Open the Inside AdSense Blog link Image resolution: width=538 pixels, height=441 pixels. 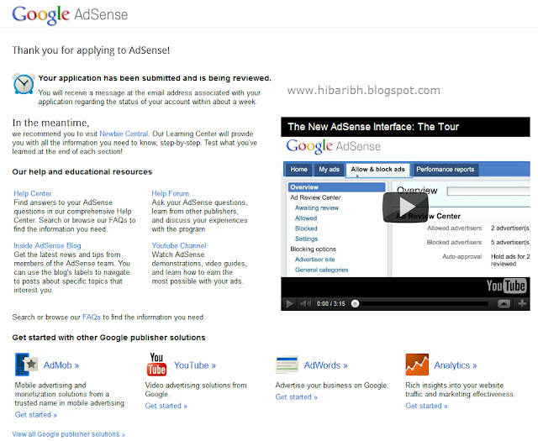pyautogui.click(x=47, y=245)
